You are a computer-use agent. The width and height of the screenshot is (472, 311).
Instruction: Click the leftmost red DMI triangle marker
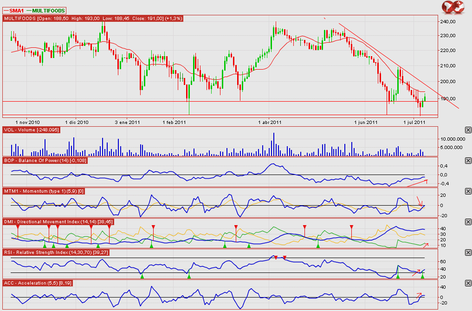click(x=17, y=227)
